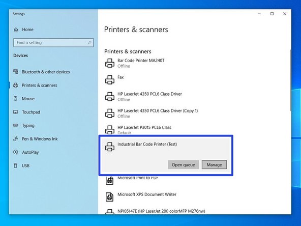Click the HP LaserJet 4350 PCL6 Class Driver icon
Image resolution: width=301 pixels, height=226 pixels.
point(110,97)
